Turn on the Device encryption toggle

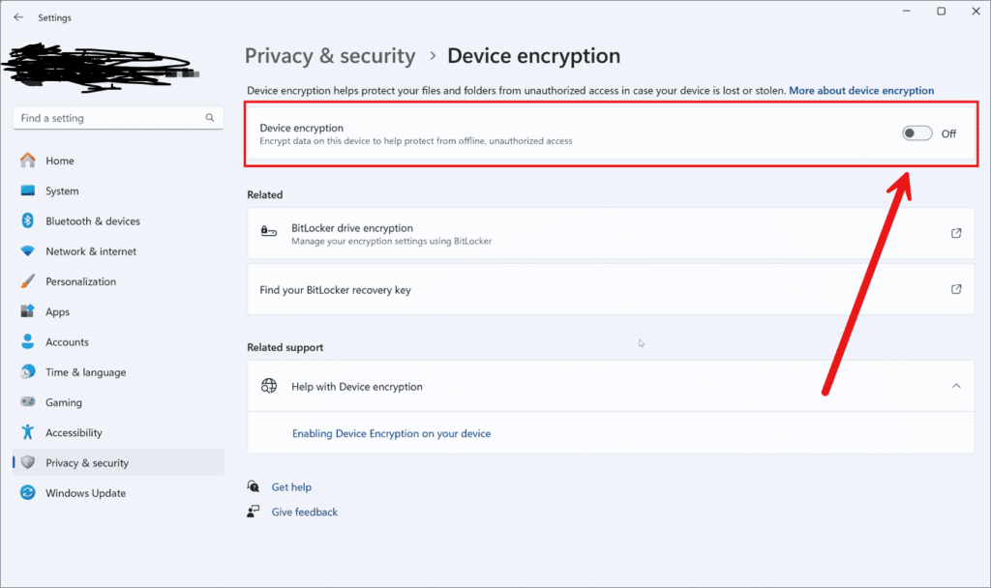point(916,133)
